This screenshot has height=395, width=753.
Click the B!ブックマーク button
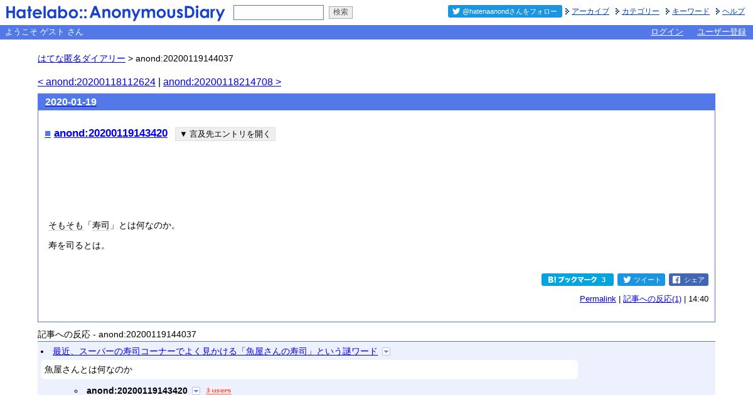tap(577, 280)
